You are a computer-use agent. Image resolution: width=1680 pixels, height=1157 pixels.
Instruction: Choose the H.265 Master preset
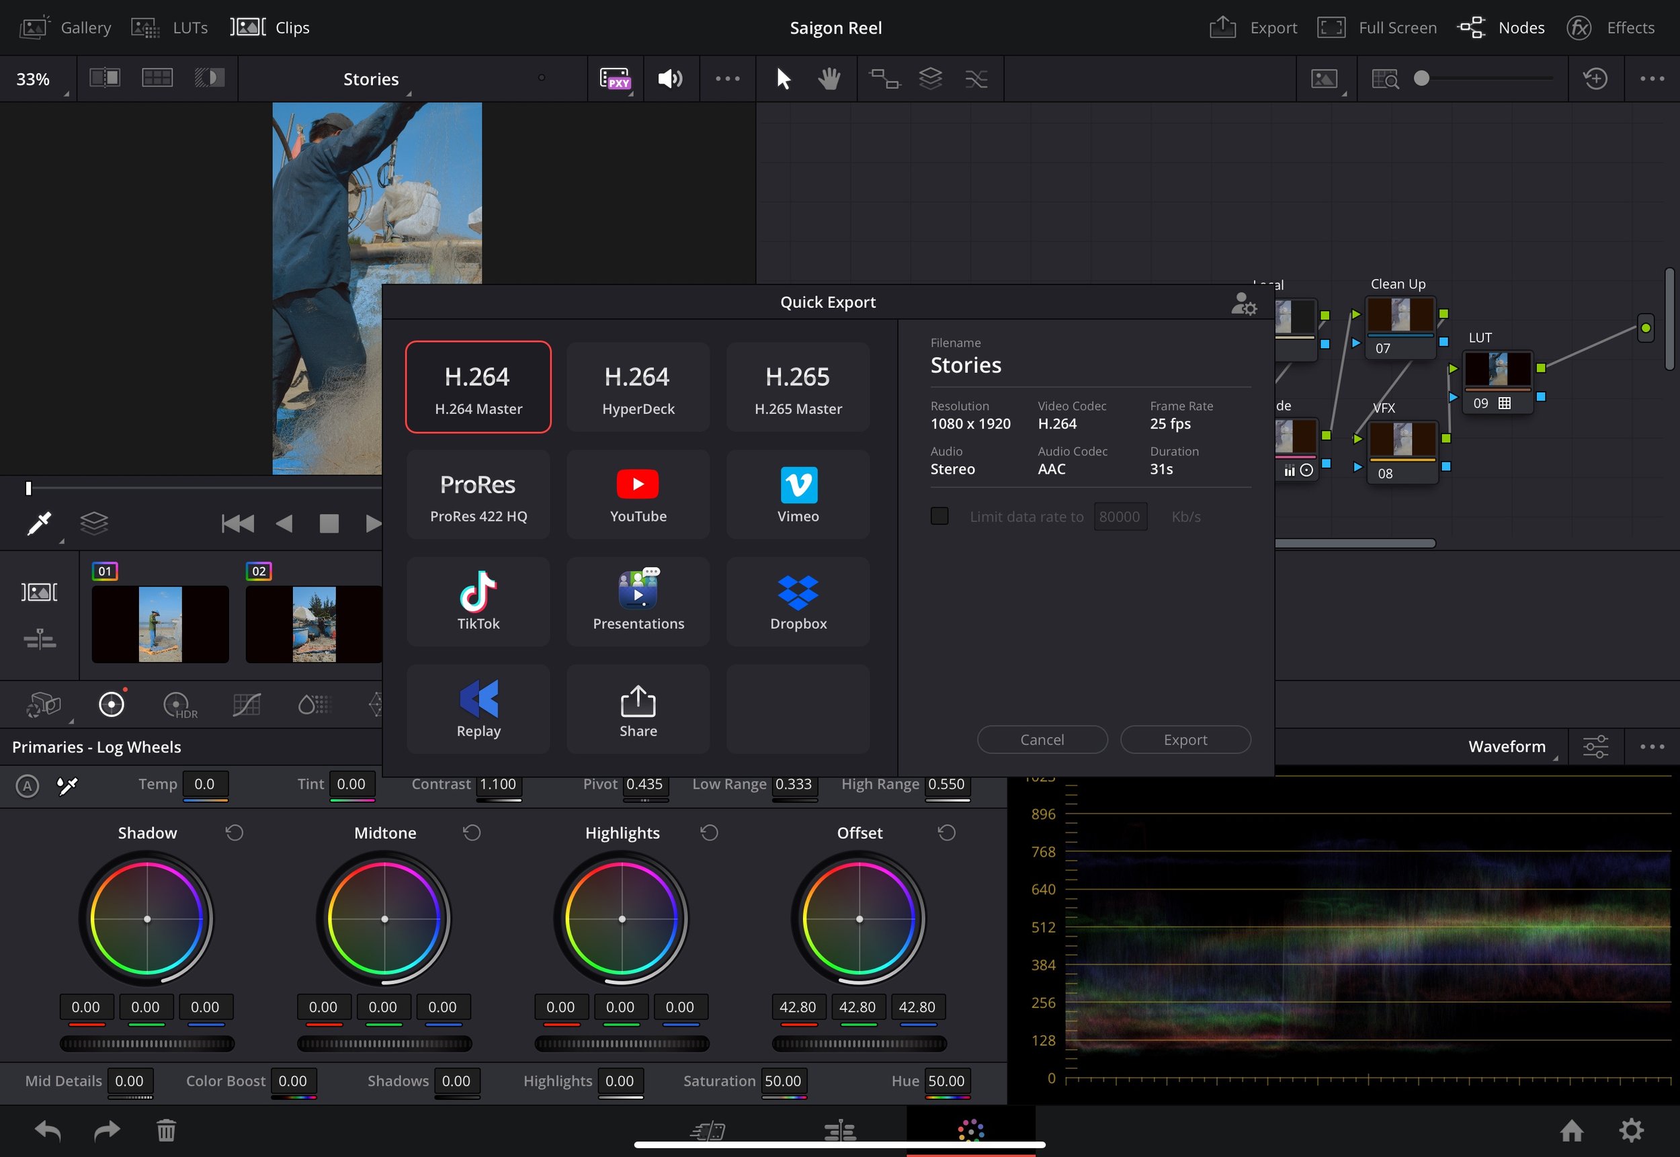point(798,387)
